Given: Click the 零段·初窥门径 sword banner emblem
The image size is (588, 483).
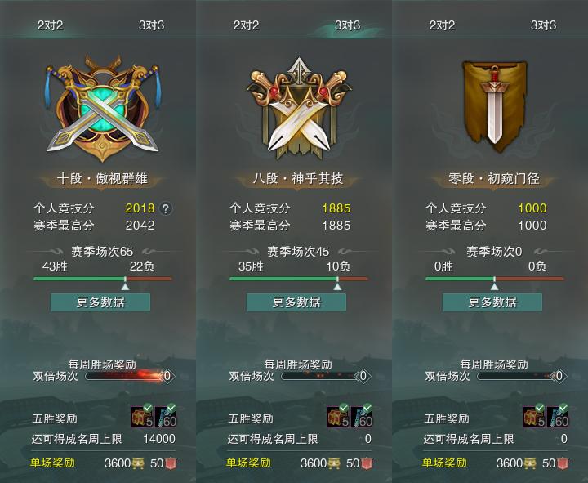Looking at the screenshot, I should coord(494,106).
